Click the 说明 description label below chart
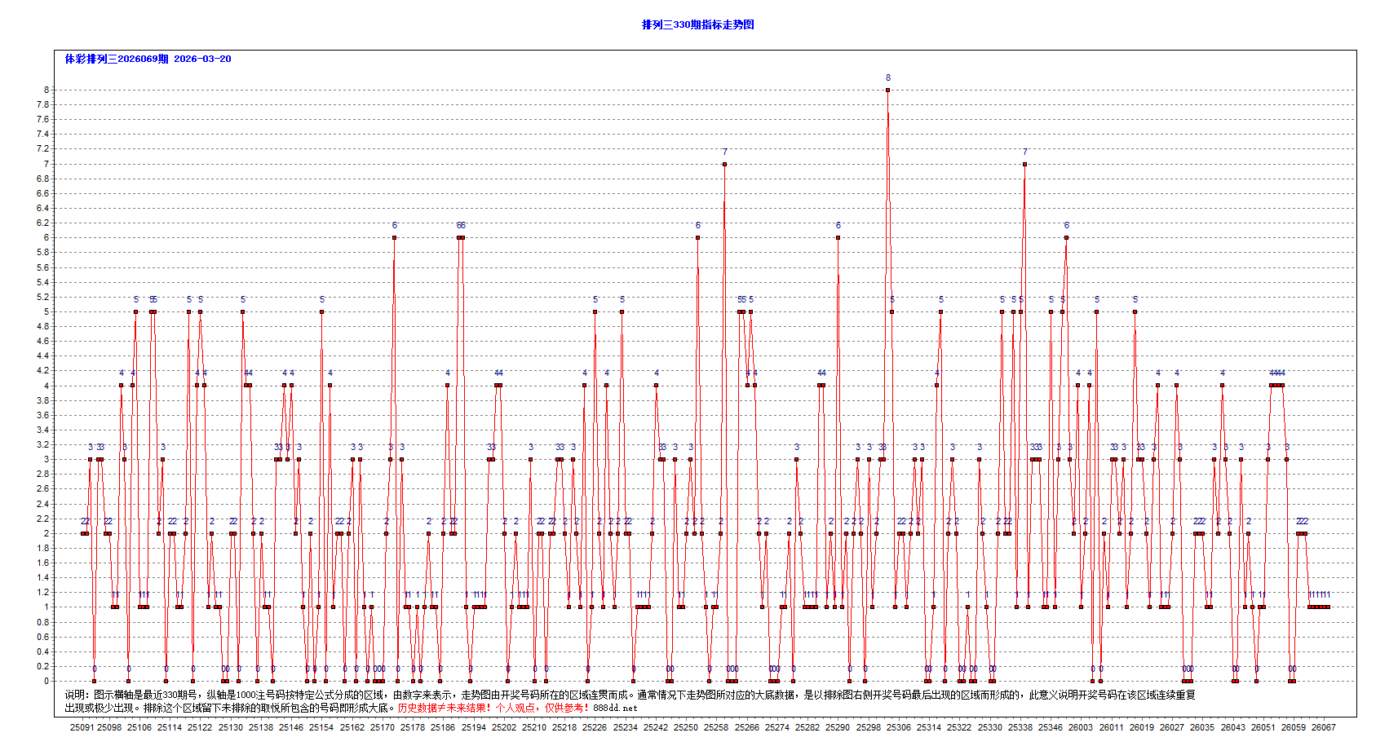Screen dimensions: 1398x755 tap(77, 695)
